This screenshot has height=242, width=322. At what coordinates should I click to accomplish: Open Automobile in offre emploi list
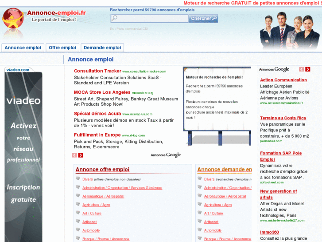pos(91,230)
